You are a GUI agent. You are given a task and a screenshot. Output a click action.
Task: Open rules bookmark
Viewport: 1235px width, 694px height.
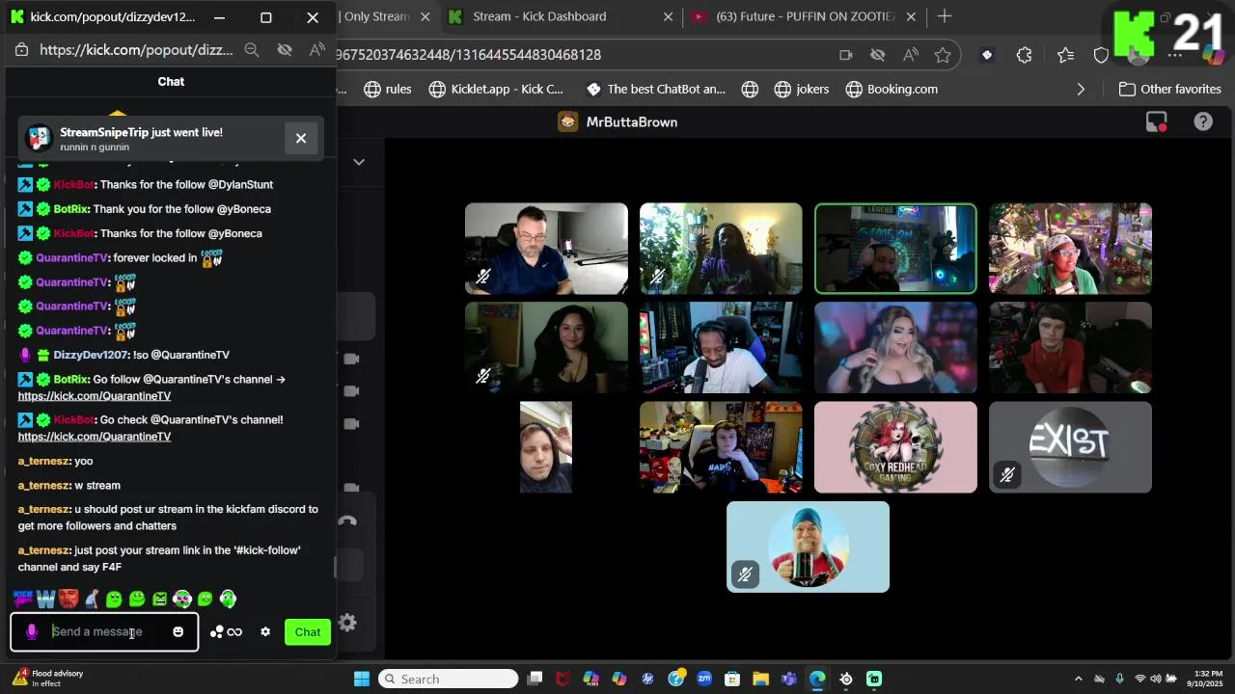[388, 89]
